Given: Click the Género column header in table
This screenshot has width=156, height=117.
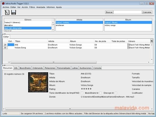Looking at the screenshot, I should 139,41.
